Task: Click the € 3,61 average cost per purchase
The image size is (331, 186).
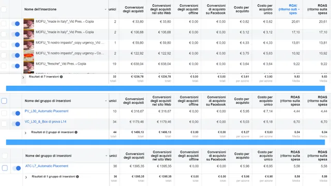Action: [245, 77]
